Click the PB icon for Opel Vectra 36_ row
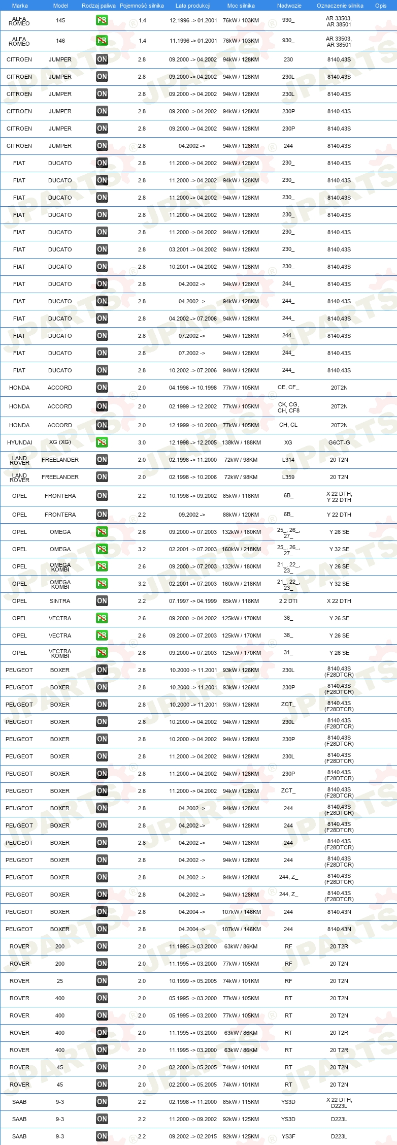The width and height of the screenshot is (397, 1145). click(102, 618)
